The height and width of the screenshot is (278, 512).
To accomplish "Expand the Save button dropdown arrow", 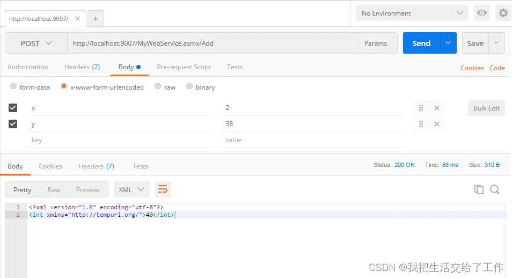I will click(496, 43).
